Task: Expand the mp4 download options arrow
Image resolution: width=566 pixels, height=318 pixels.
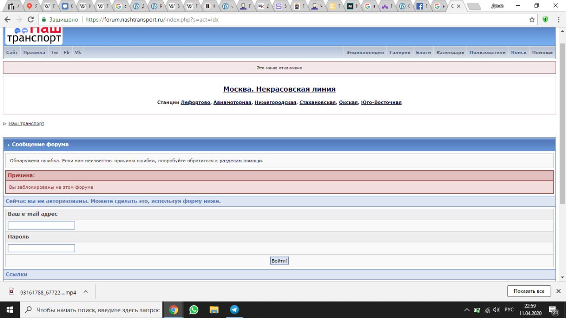Action: point(86,291)
